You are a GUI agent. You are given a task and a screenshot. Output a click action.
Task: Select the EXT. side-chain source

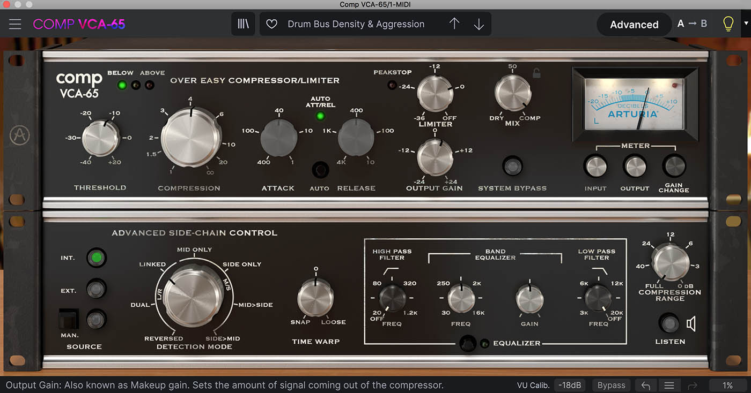pos(96,289)
